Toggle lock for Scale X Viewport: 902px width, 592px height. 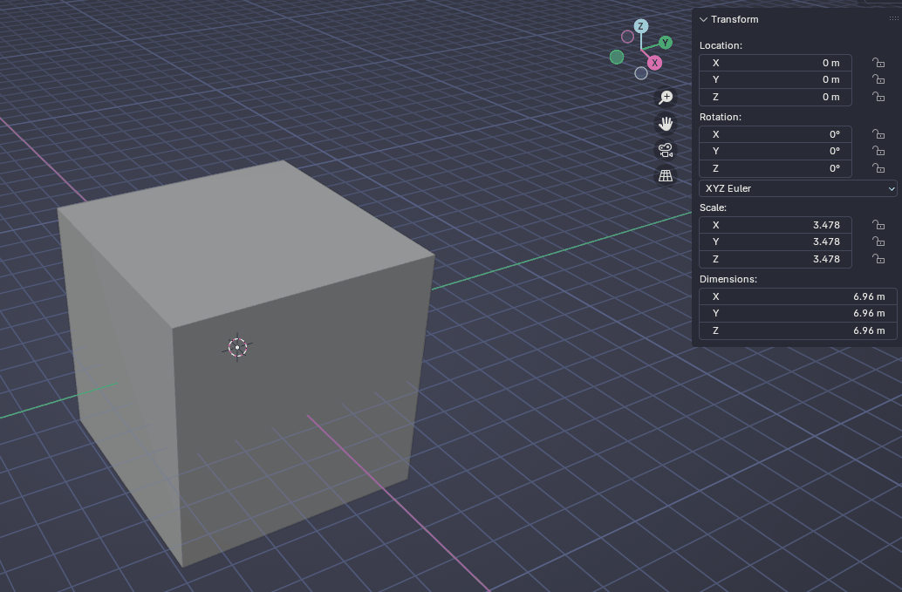tap(878, 225)
